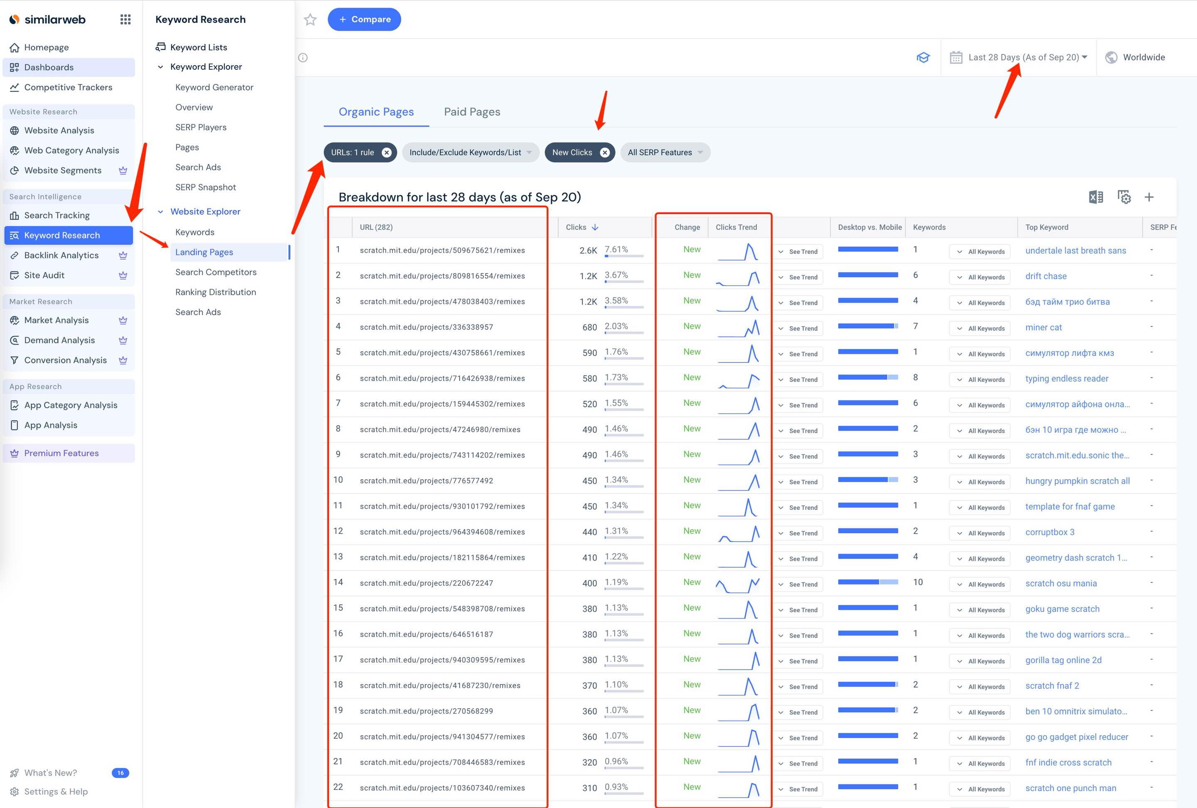Image resolution: width=1197 pixels, height=808 pixels.
Task: Switch to the Paid Pages tab
Action: tap(472, 112)
